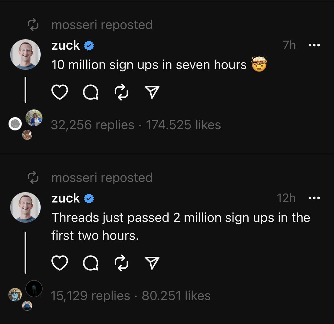View the 32,256 replies

click(x=93, y=125)
